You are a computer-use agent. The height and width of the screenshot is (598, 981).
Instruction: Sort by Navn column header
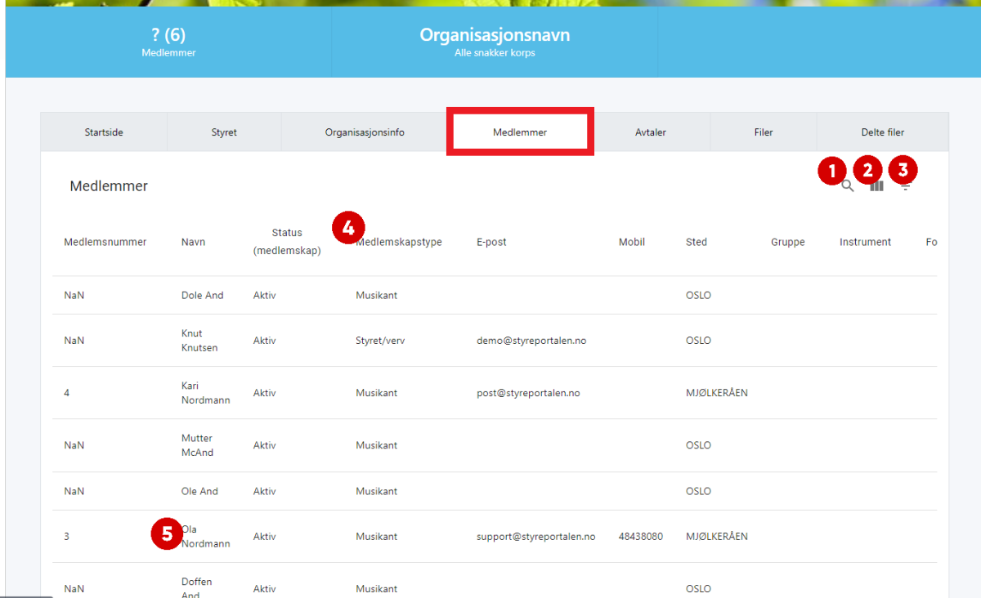pos(193,243)
